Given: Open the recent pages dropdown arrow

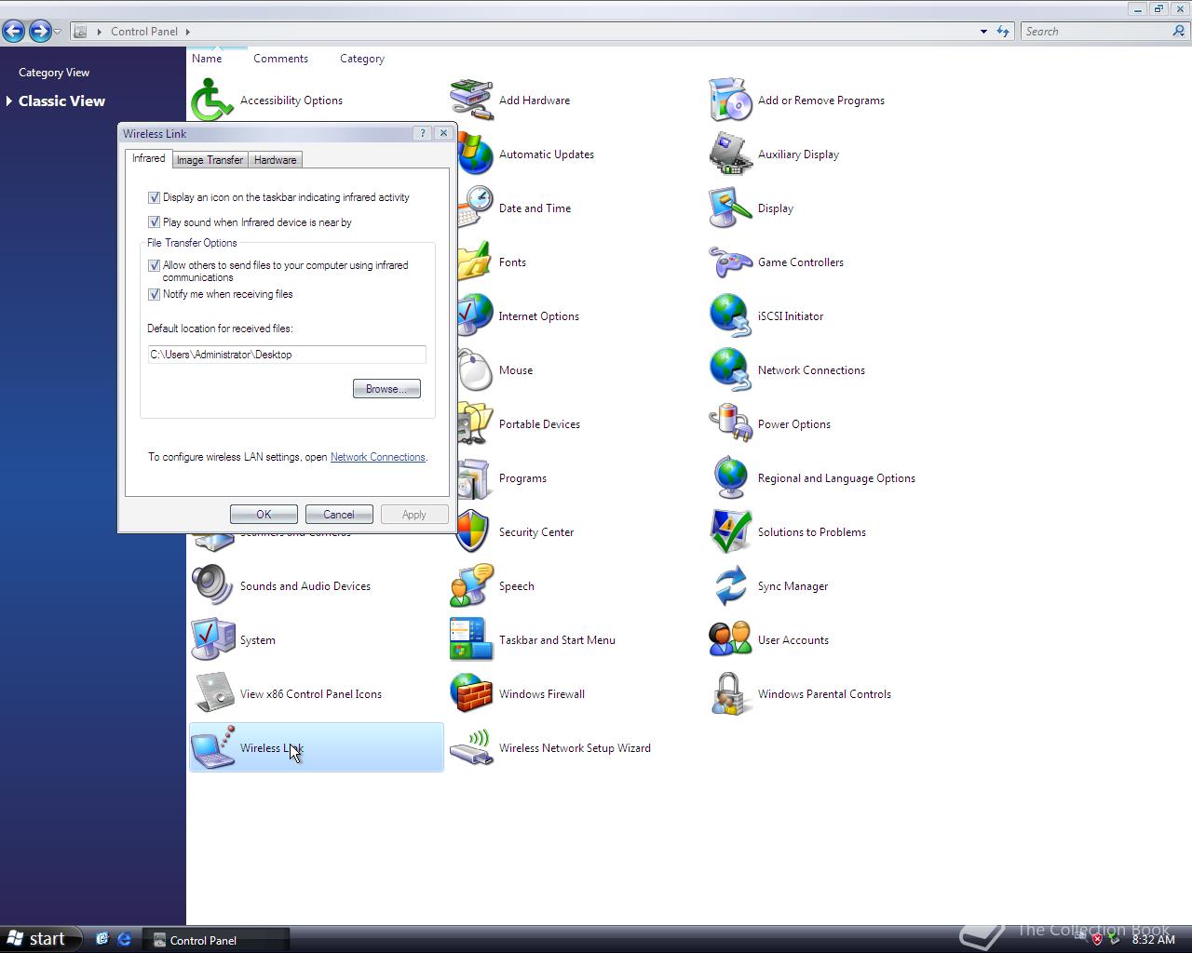Looking at the screenshot, I should pos(58,32).
